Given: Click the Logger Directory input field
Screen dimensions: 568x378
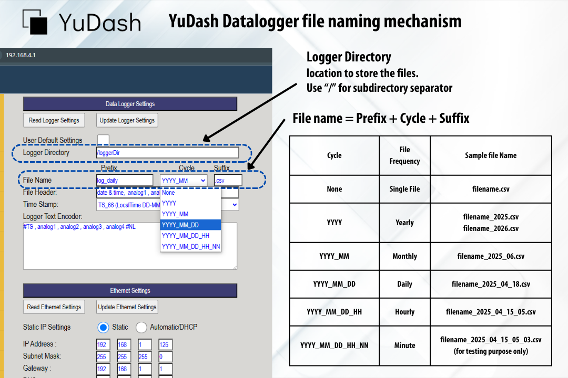Looking at the screenshot, I should [x=167, y=153].
